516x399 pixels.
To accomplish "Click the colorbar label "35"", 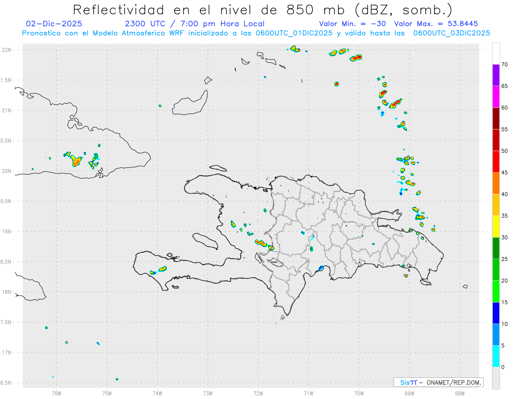I will pyautogui.click(x=504, y=216).
